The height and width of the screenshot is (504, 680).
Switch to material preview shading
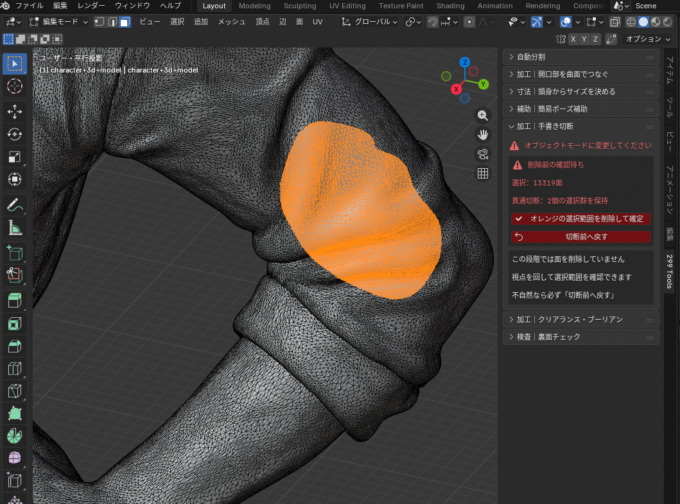[x=656, y=22]
